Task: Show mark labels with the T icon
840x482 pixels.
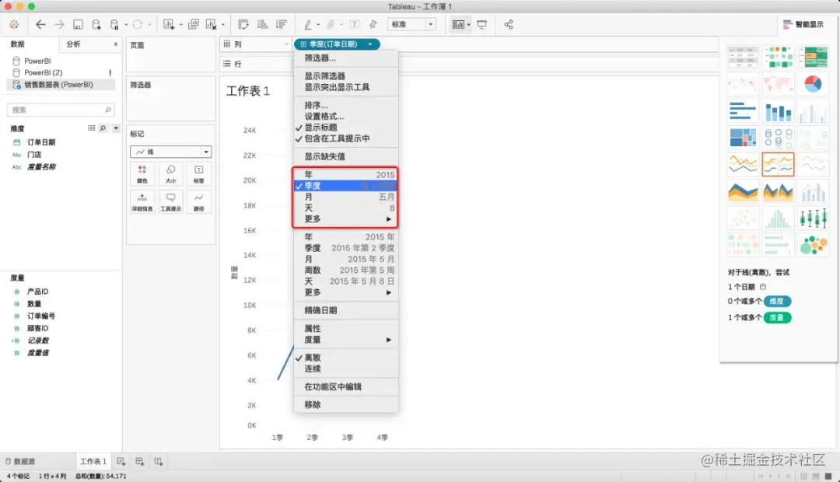Action: [355, 24]
